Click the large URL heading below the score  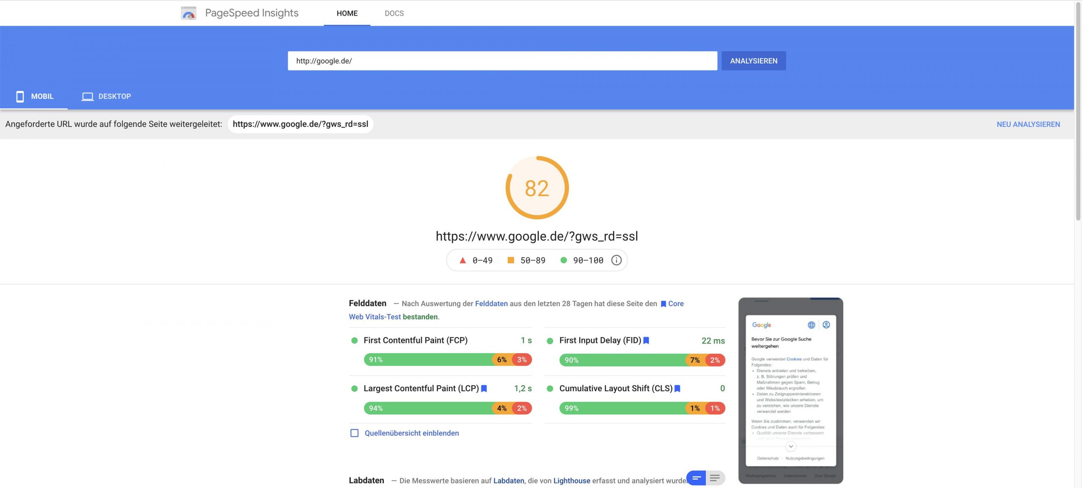click(x=537, y=236)
